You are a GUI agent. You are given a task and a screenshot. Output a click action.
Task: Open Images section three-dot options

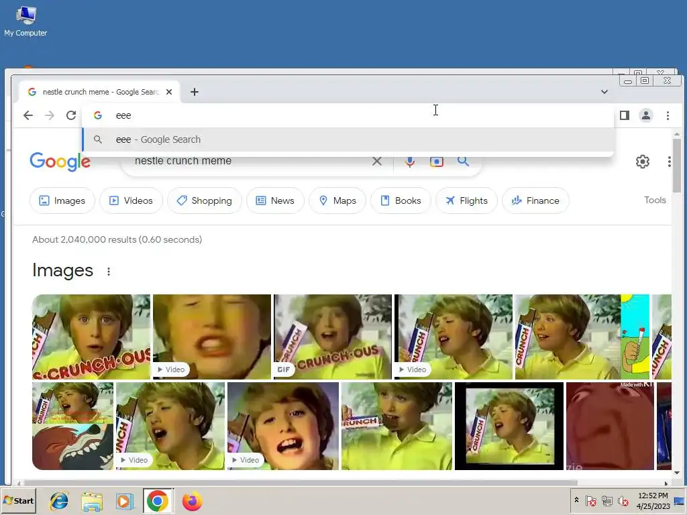coord(109,272)
